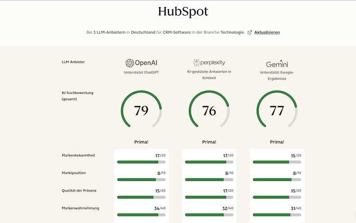
Task: Click the Markenwahrnehmung bar under perplexity
Action: (x=209, y=215)
